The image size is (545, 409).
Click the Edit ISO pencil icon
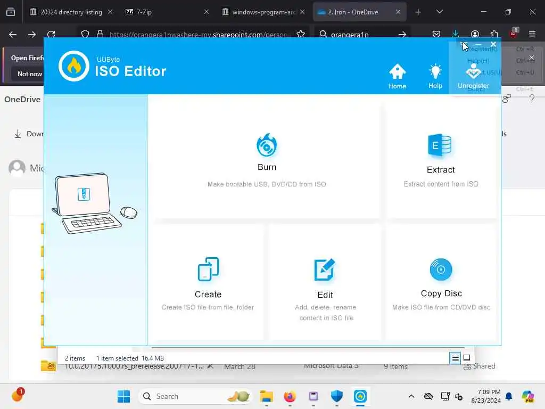(325, 269)
